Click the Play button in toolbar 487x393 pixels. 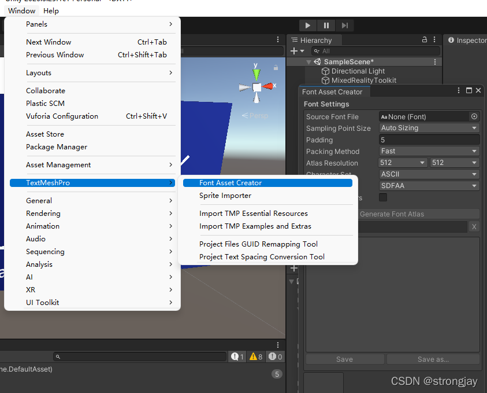pos(307,25)
